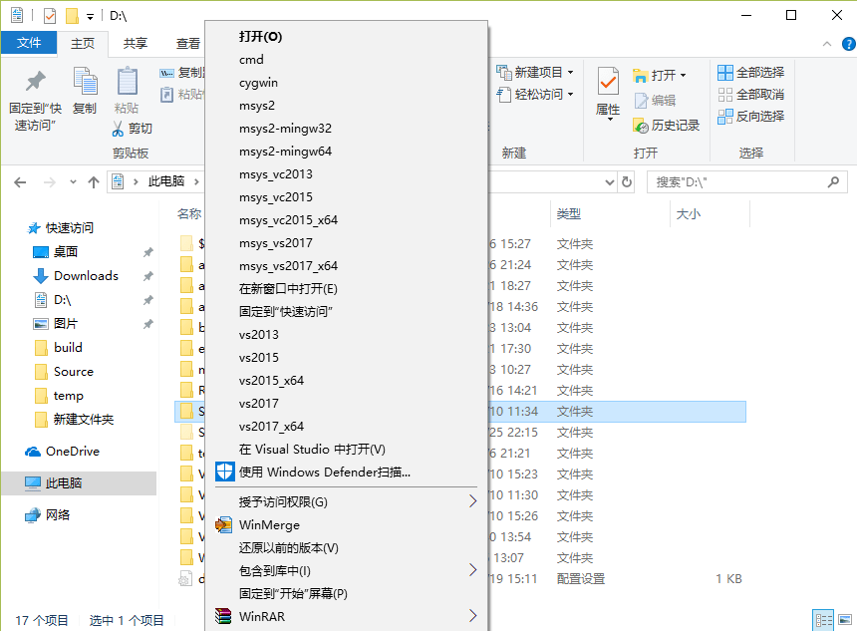The width and height of the screenshot is (857, 631).
Task: Expand the 新建项目 dropdown arrow
Action: (x=571, y=72)
